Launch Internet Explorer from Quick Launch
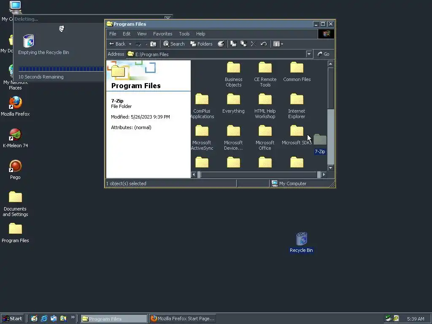Screen dimensions: 432x324 click(44, 319)
